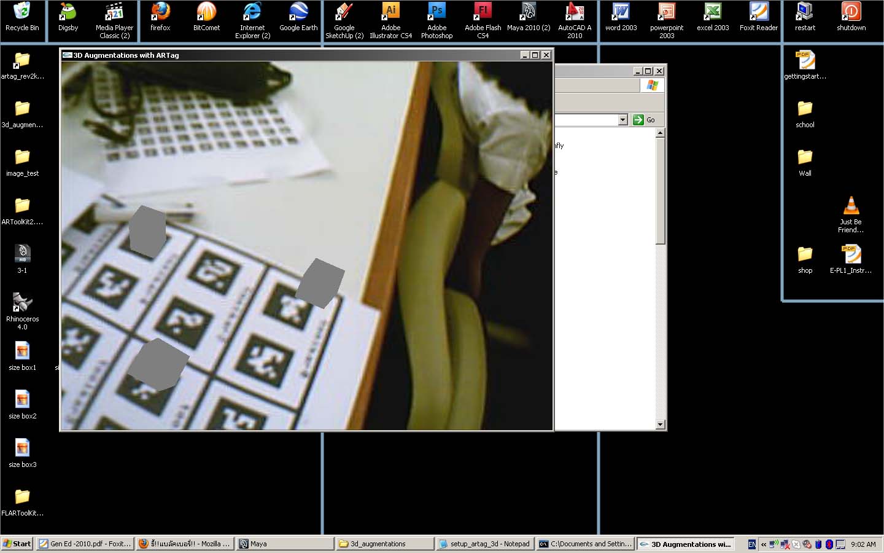Expand the address bar dropdown arrow
The image size is (884, 553).
click(x=622, y=120)
